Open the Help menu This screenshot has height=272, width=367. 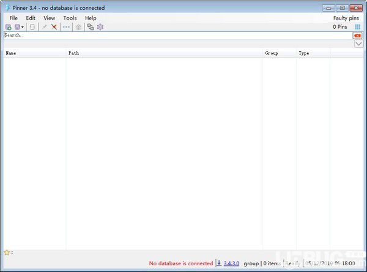[91, 18]
